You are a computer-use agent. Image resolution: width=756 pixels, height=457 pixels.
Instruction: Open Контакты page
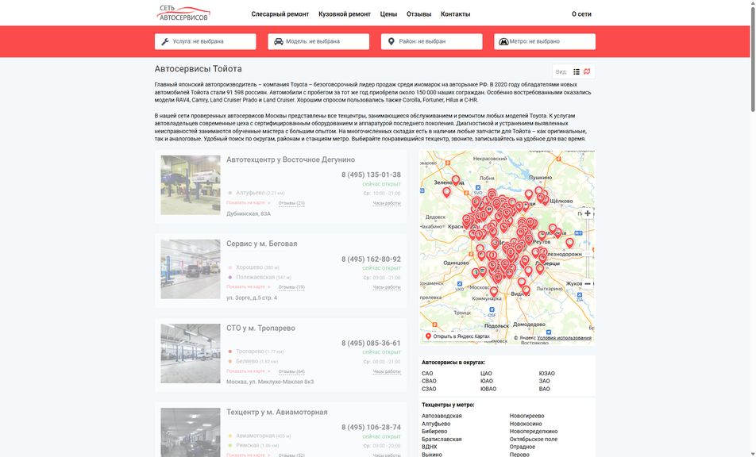tap(456, 14)
